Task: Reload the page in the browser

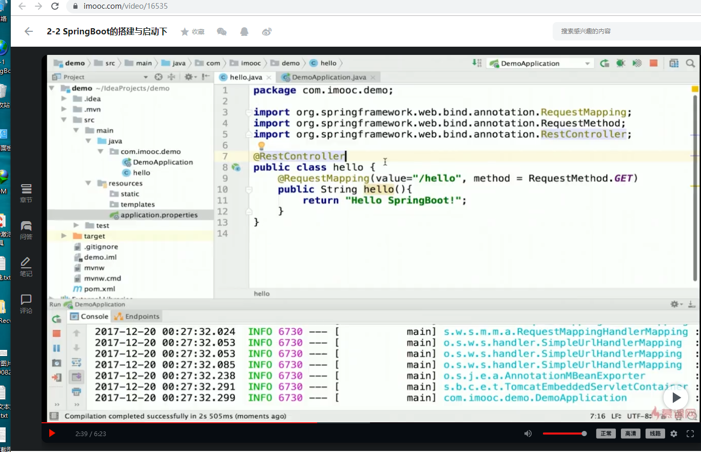Action: tap(55, 6)
